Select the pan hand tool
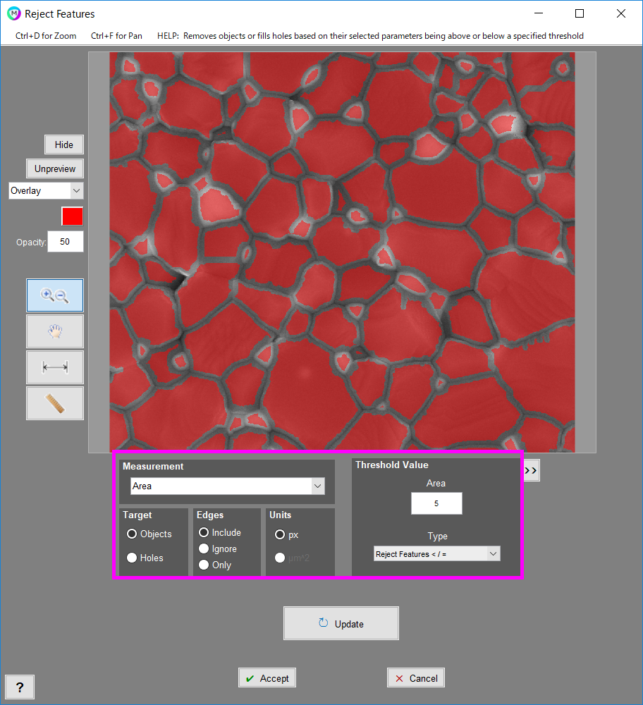This screenshot has width=643, height=705. (55, 331)
